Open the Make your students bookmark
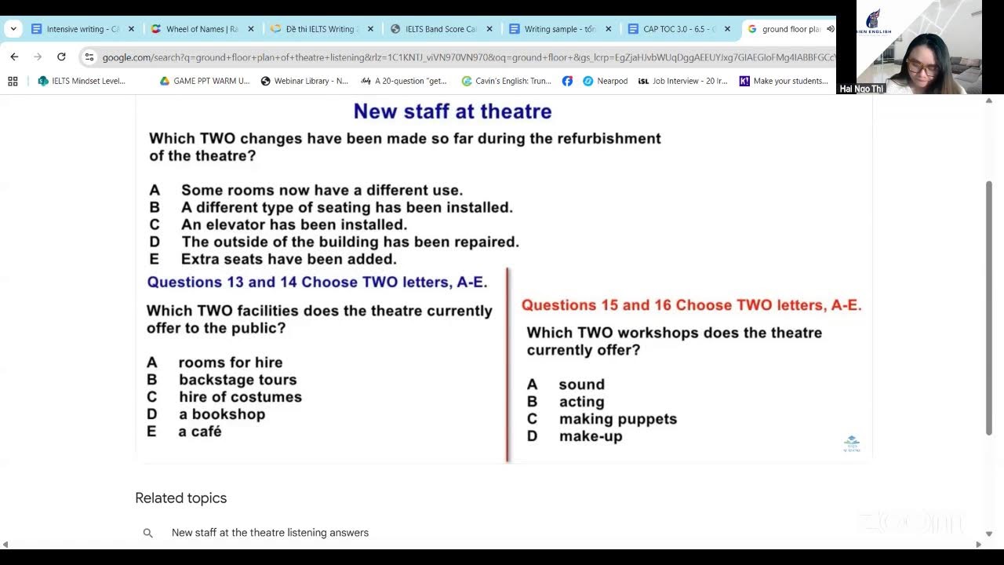The width and height of the screenshot is (1004, 565). (x=784, y=81)
